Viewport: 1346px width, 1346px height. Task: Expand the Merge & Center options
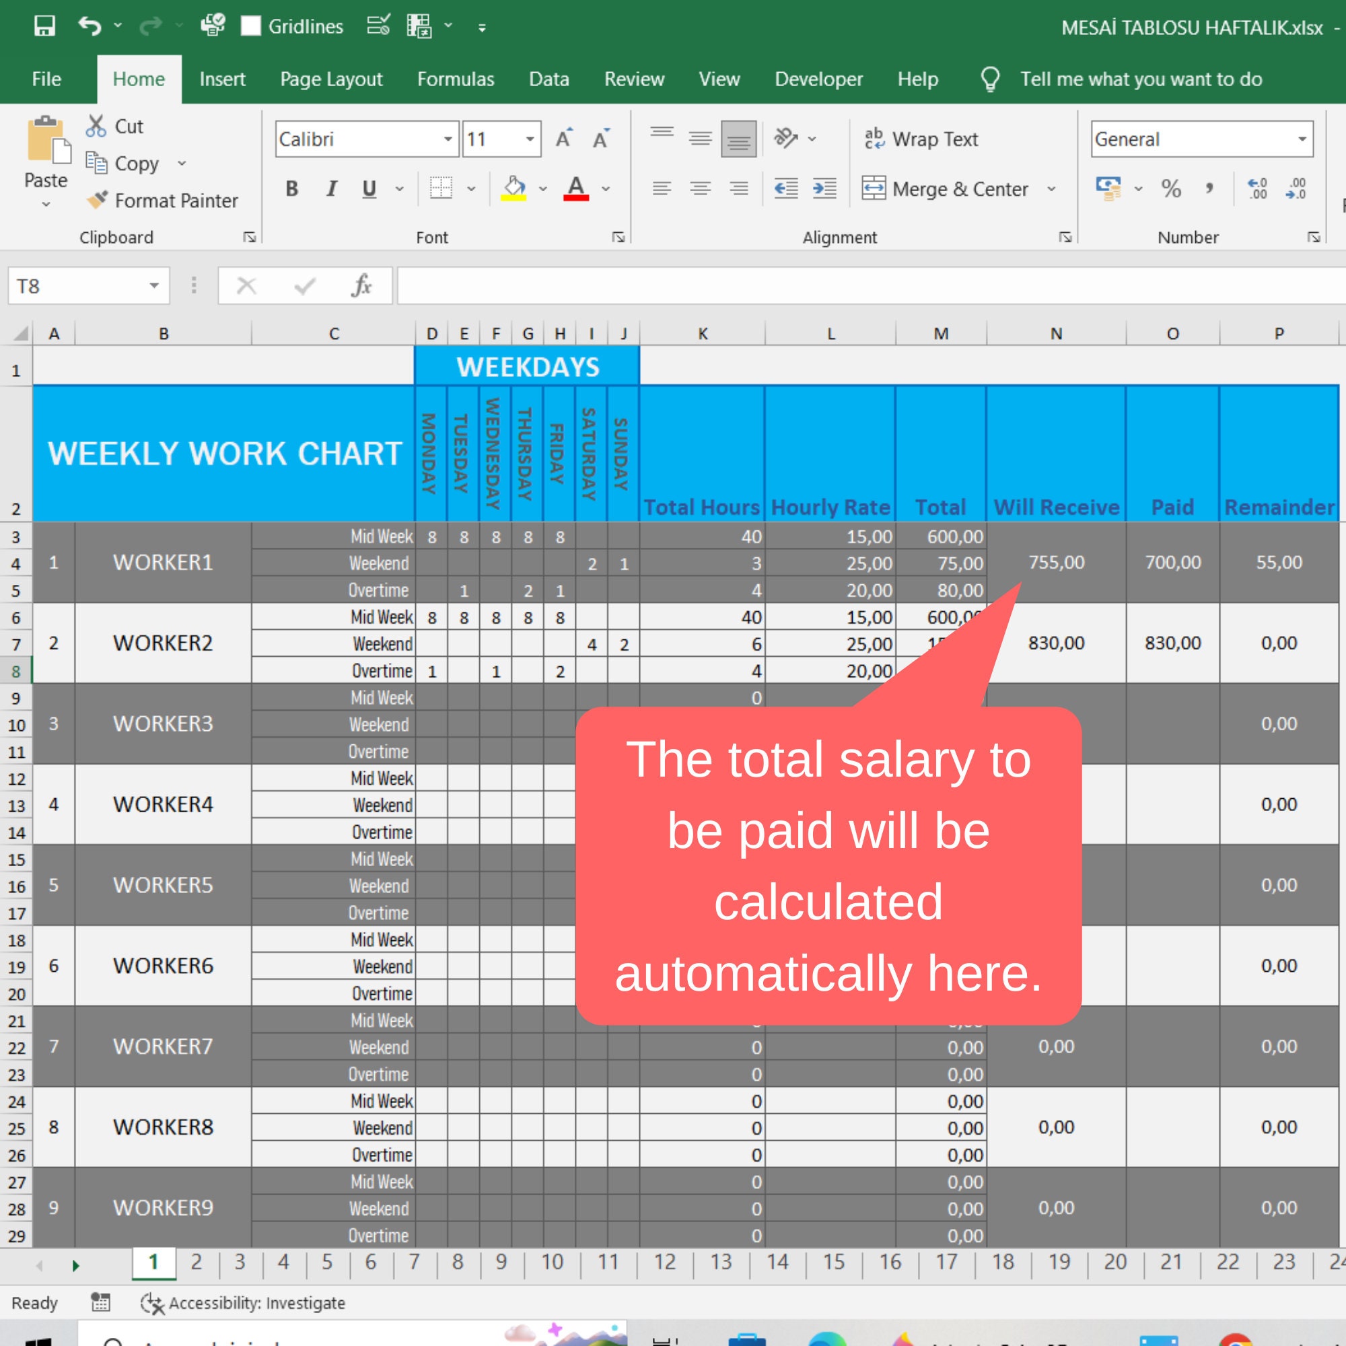coord(1052,188)
